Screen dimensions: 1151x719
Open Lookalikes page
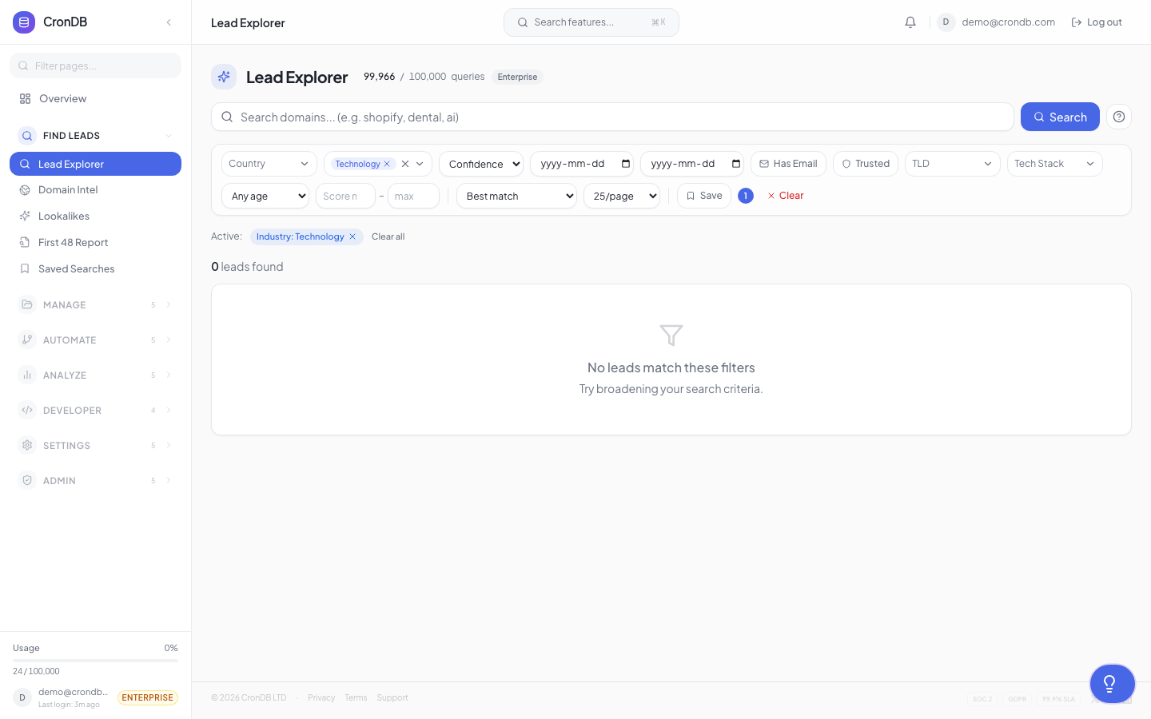pyautogui.click(x=95, y=216)
